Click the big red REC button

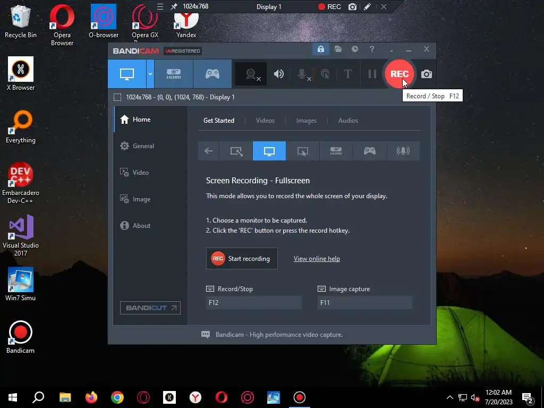point(399,74)
